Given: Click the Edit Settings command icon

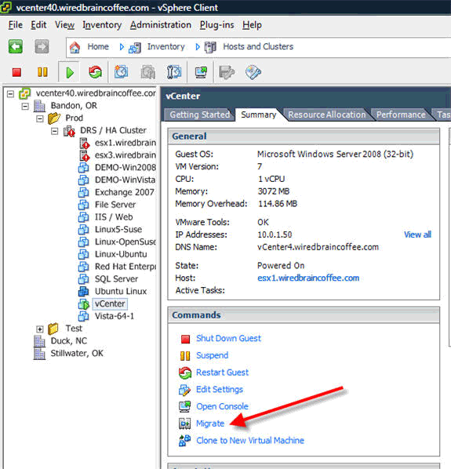Looking at the screenshot, I should coord(184,390).
